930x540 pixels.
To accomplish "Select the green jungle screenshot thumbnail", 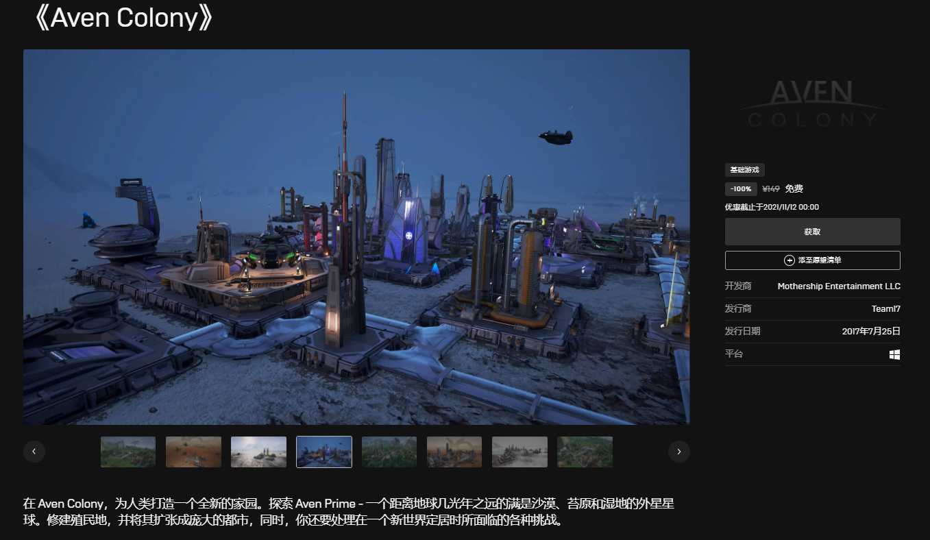I will click(x=389, y=452).
